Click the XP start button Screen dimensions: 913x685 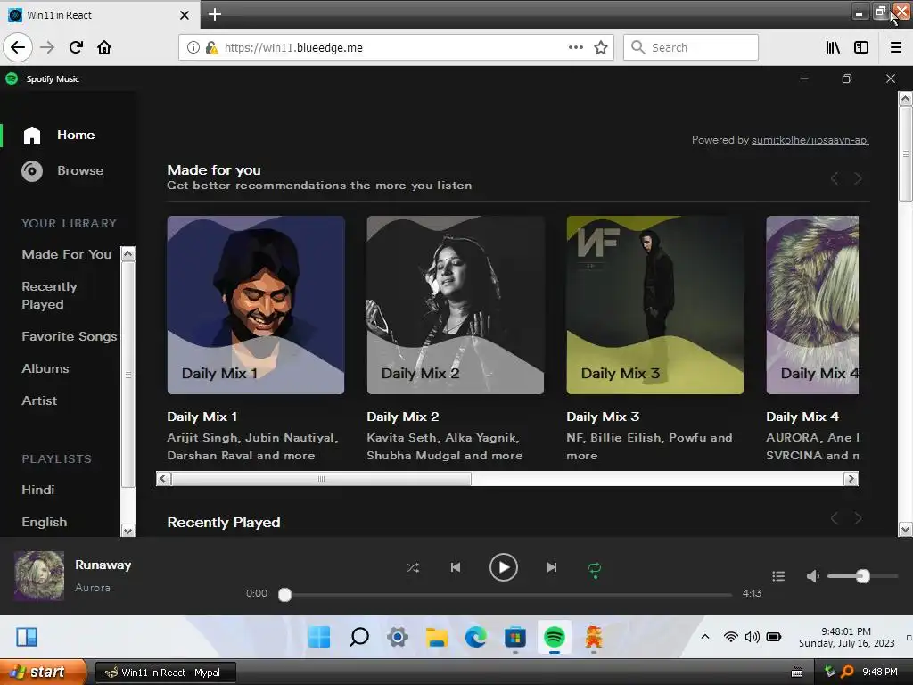click(x=43, y=673)
